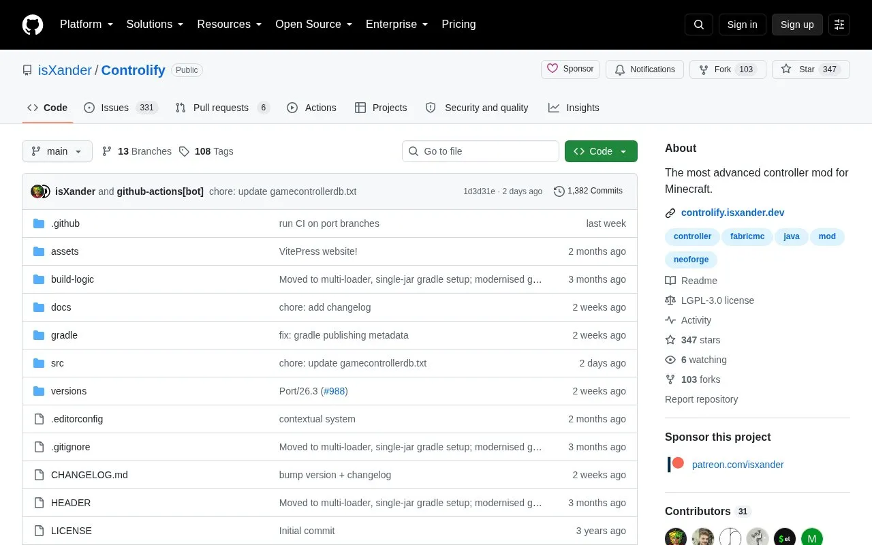Click the Pricing link
The height and width of the screenshot is (545, 872).
[458, 25]
